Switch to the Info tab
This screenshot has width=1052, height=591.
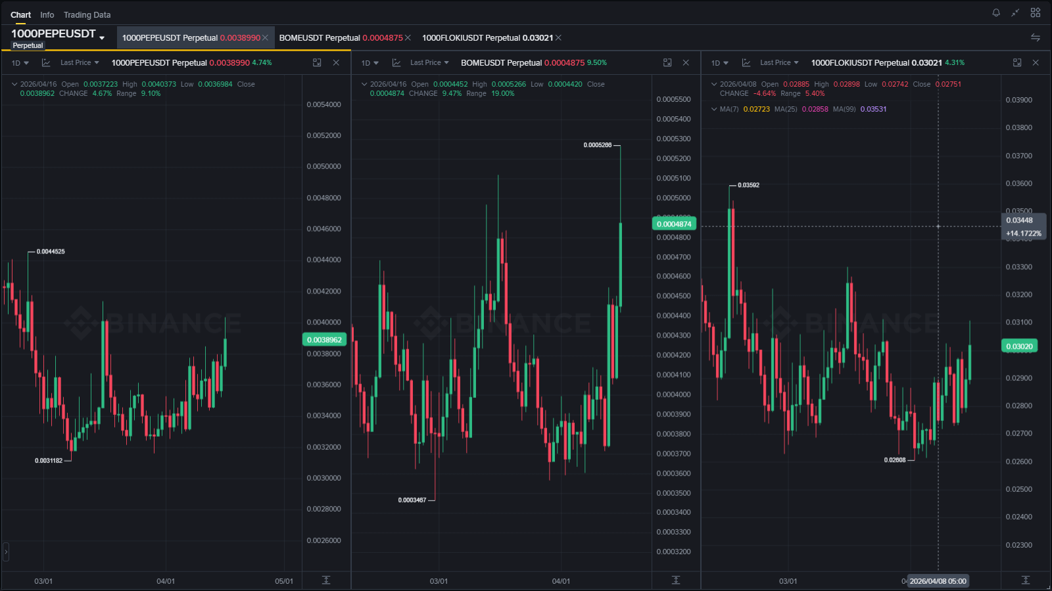point(47,14)
